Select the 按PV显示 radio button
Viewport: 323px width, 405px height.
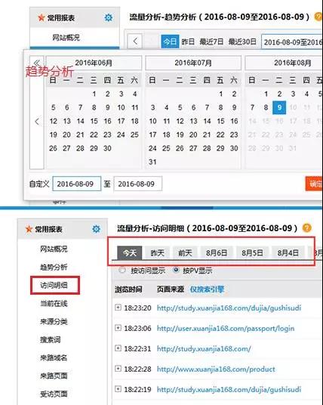[176, 271]
